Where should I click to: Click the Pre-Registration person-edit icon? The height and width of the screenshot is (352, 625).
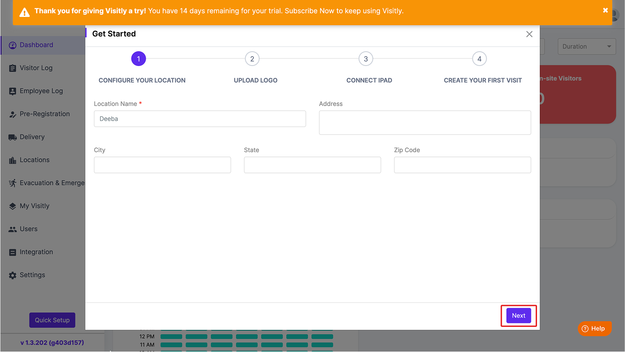[x=13, y=114]
